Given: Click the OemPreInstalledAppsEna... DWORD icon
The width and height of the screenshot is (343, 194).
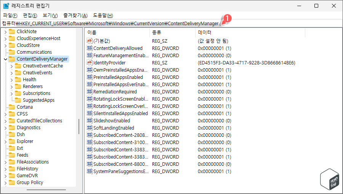Looking at the screenshot, I should [x=90, y=70].
